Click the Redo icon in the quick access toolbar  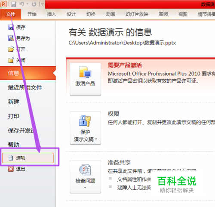[34, 4]
